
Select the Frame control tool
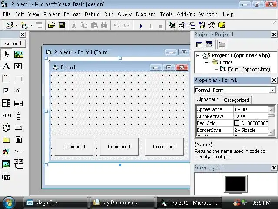tap(7, 78)
